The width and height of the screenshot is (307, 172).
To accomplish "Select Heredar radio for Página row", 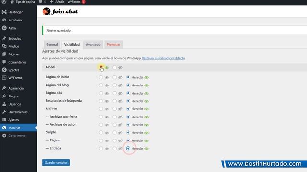I will tap(128, 140).
